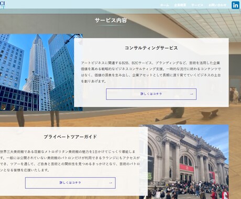Go to ホーム in the navigation
Image resolution: width=241 pixels, height=199 pixels.
click(x=165, y=5)
